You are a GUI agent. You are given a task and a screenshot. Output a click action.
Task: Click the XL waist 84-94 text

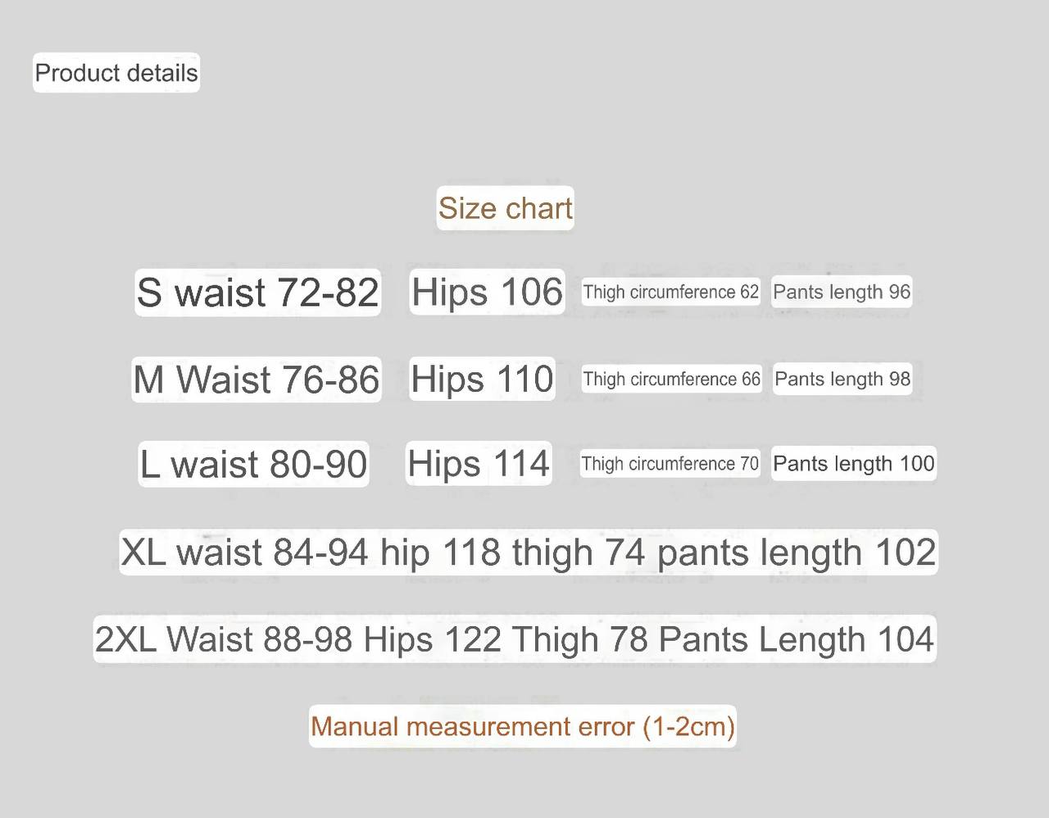pyautogui.click(x=244, y=552)
